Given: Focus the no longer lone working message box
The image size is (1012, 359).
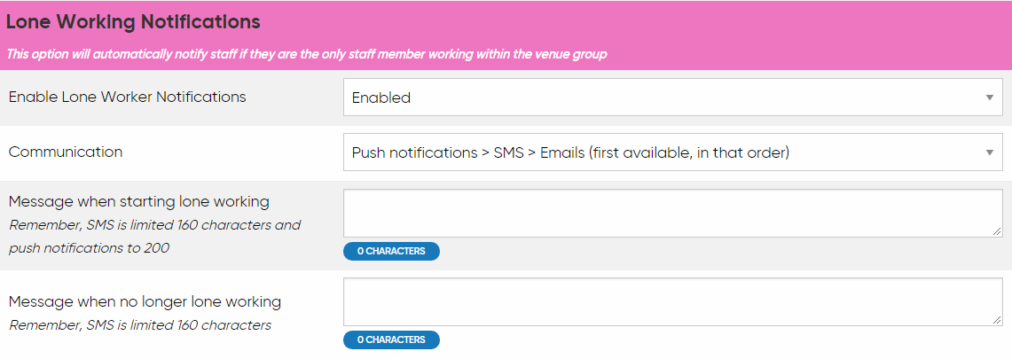Looking at the screenshot, I should click(672, 302).
